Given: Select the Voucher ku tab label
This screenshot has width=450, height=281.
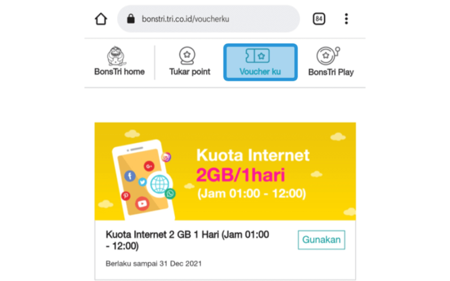Looking at the screenshot, I should [x=260, y=72].
